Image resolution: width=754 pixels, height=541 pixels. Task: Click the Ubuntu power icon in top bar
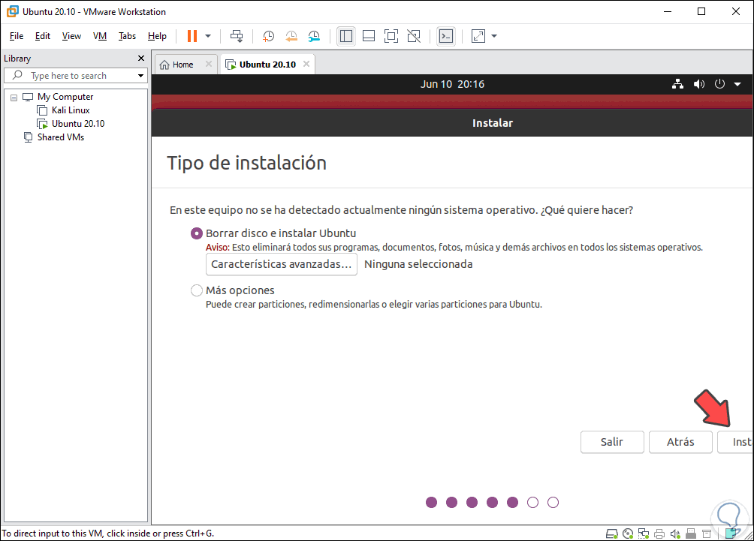coord(719,84)
